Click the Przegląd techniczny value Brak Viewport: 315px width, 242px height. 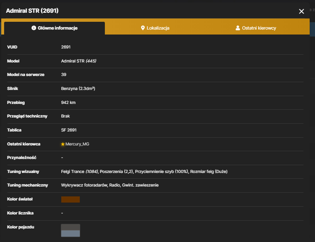[x=65, y=116]
